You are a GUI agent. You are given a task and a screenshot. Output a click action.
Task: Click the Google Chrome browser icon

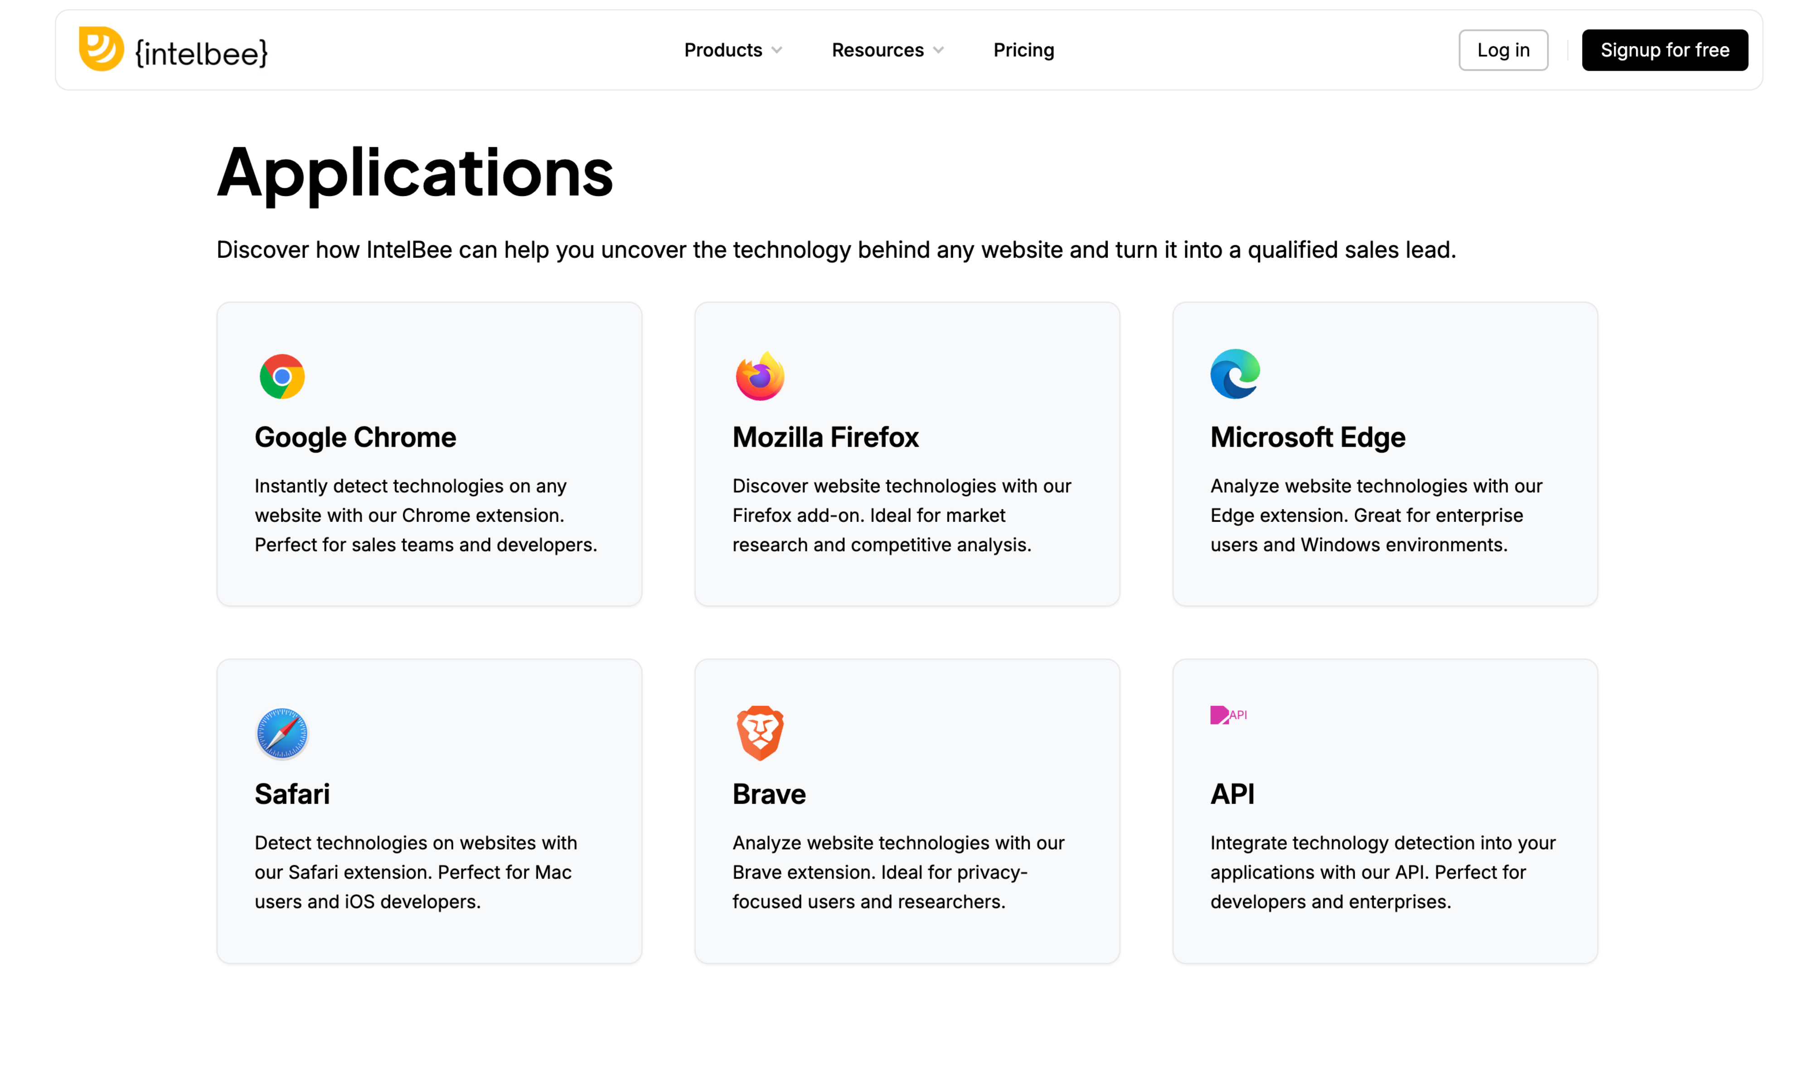283,376
